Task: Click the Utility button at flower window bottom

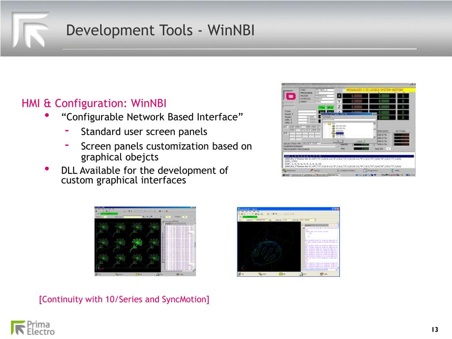Action: [180, 275]
